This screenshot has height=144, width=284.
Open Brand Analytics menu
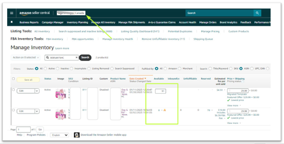tap(228, 22)
